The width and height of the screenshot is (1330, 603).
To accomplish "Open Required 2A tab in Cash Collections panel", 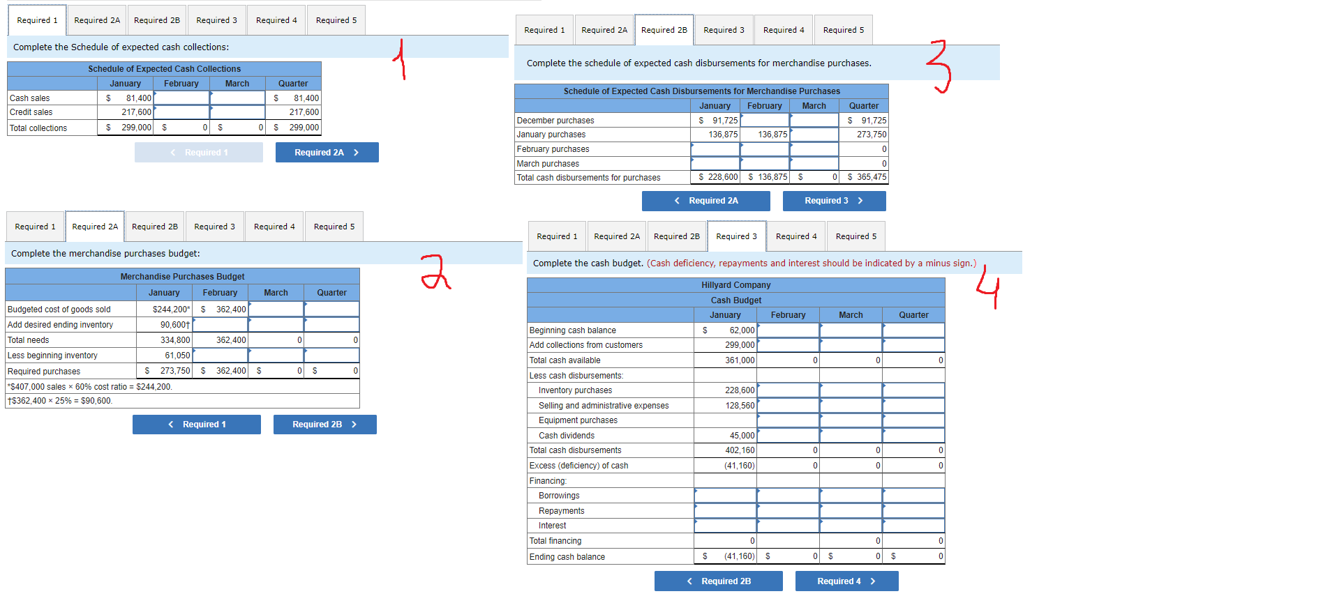I will [97, 20].
